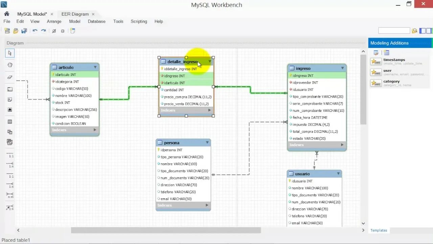Create new diagram from toolbar
433x244 pixels.
click(72, 31)
